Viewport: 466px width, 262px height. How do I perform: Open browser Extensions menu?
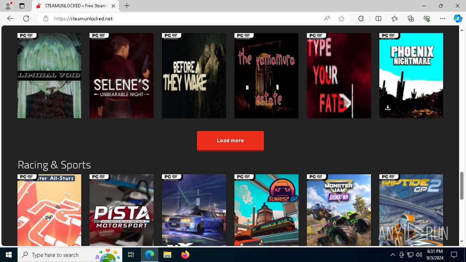[361, 19]
